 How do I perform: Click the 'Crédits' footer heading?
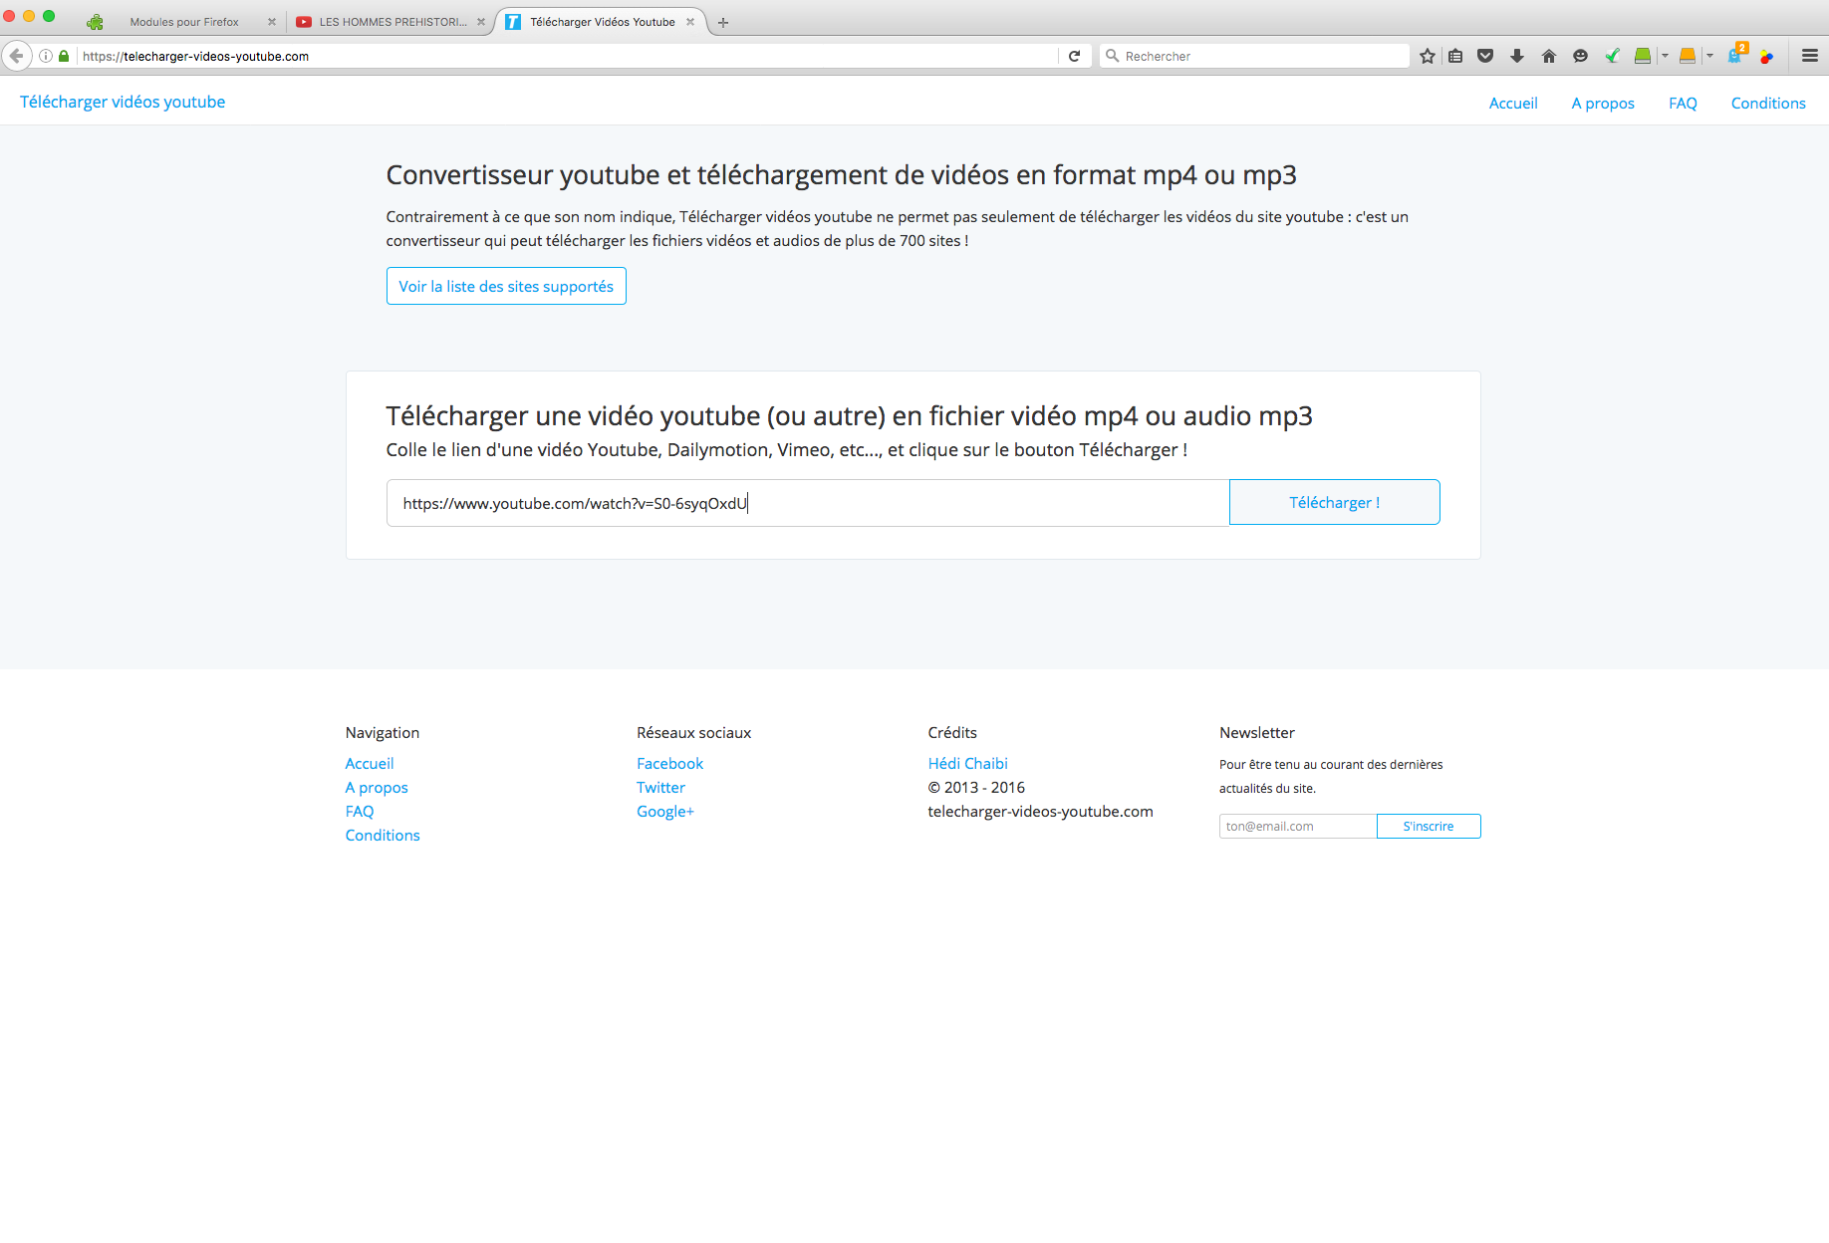point(952,733)
